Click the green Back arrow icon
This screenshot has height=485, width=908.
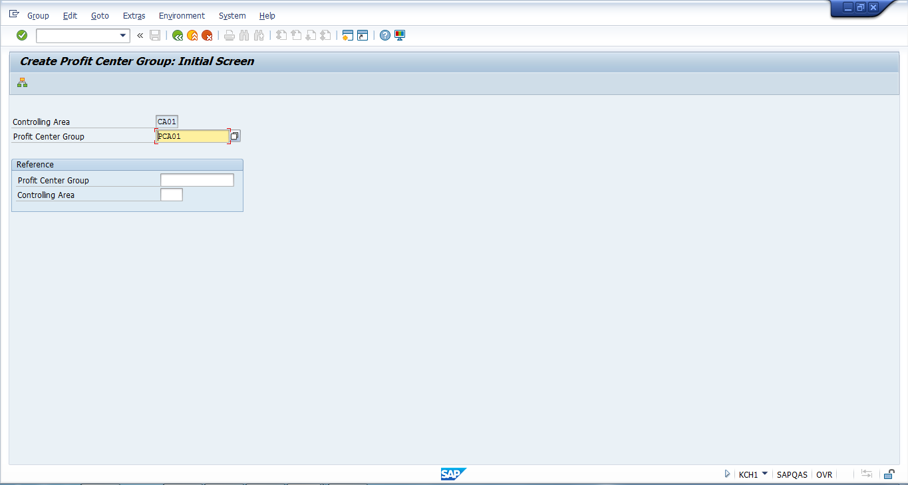[x=178, y=35]
